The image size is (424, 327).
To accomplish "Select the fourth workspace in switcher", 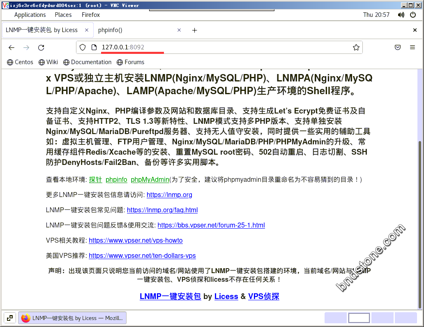I will [406, 318].
